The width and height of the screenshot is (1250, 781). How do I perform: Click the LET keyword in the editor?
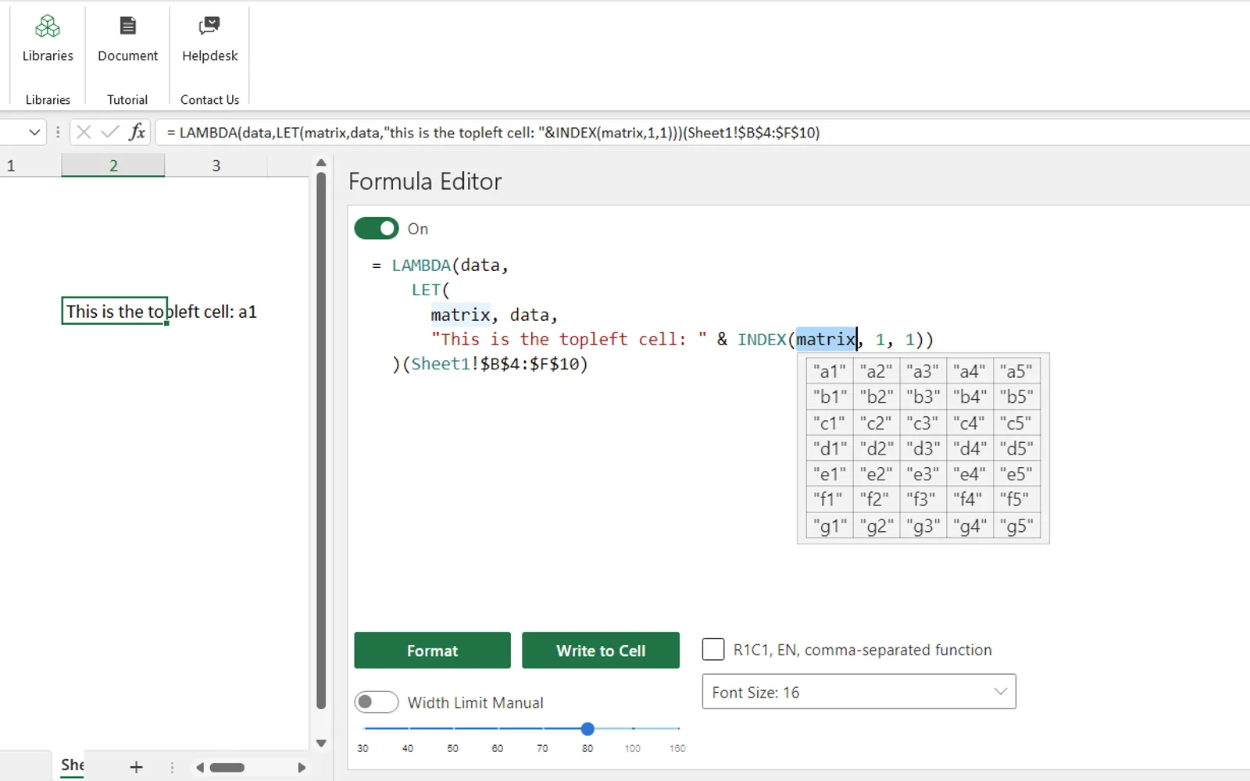[427, 290]
